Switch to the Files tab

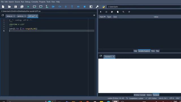point(158,51)
